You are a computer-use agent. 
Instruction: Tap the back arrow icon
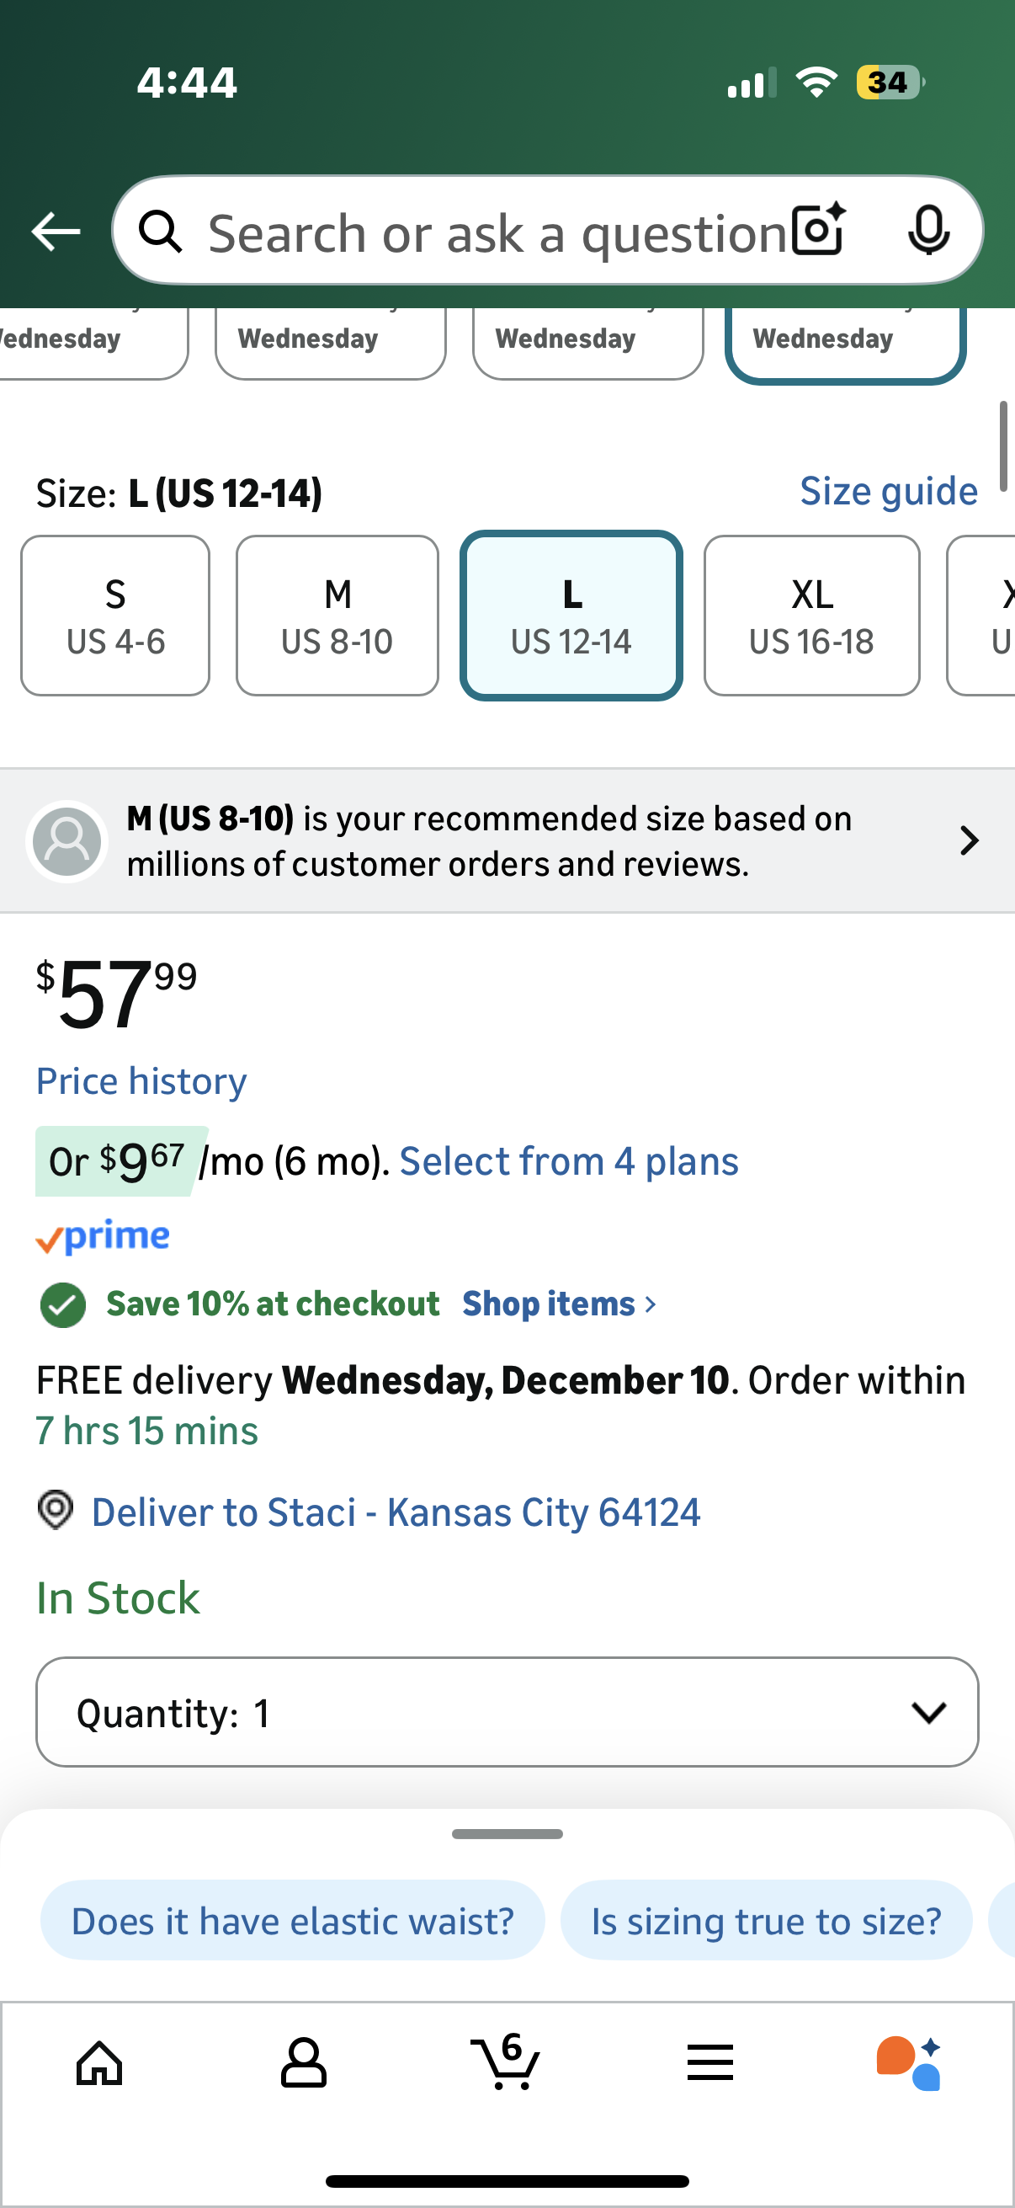(56, 232)
